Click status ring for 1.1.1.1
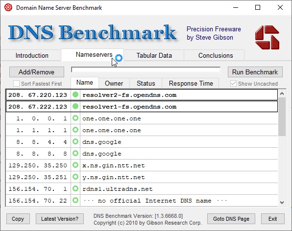Viewport: 292px width, 231px height. [75, 130]
